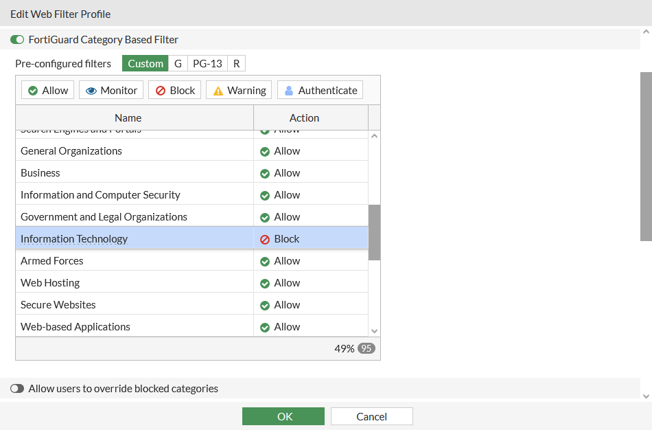The height and width of the screenshot is (430, 652).
Task: Select the Monitor eye icon
Action: (x=91, y=89)
